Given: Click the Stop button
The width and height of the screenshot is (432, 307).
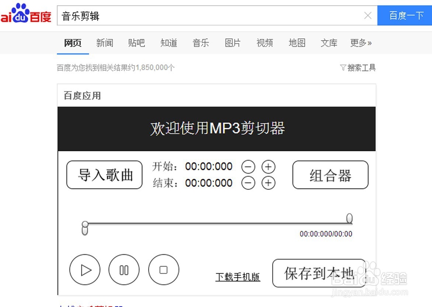Looking at the screenshot, I should 164,269.
